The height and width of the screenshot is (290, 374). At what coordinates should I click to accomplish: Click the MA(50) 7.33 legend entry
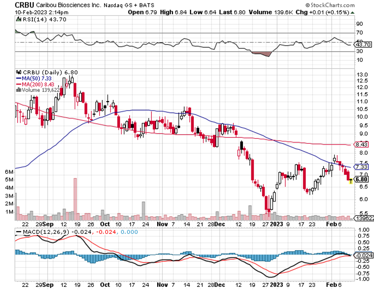pos(36,78)
